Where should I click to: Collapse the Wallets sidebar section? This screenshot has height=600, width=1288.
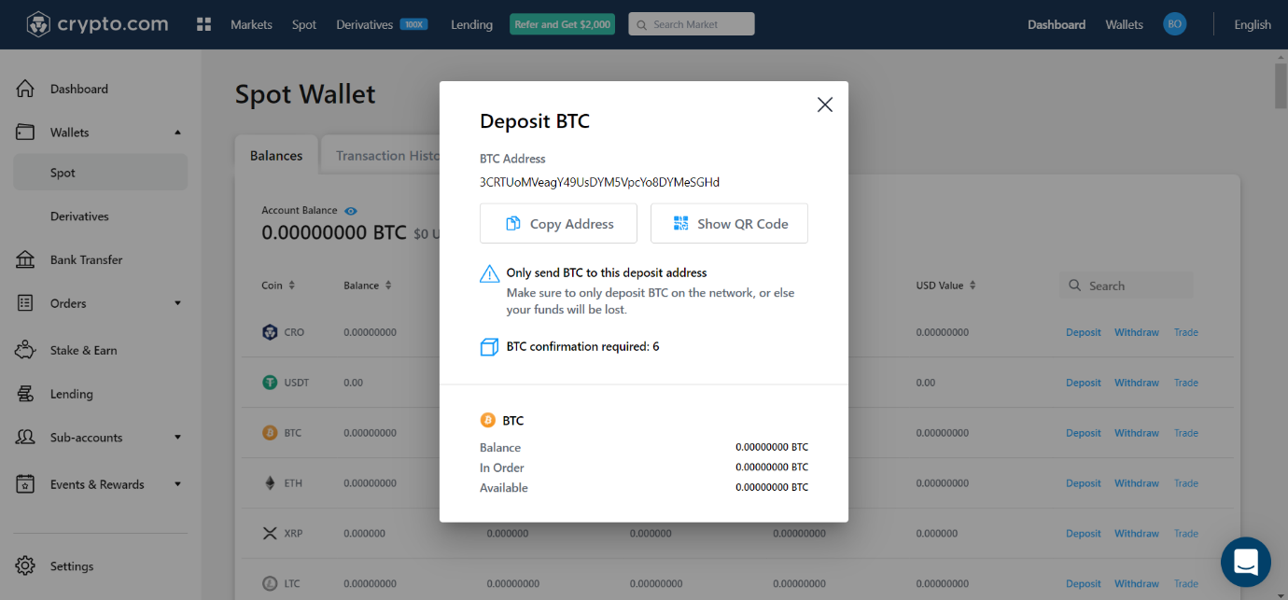[x=177, y=133]
